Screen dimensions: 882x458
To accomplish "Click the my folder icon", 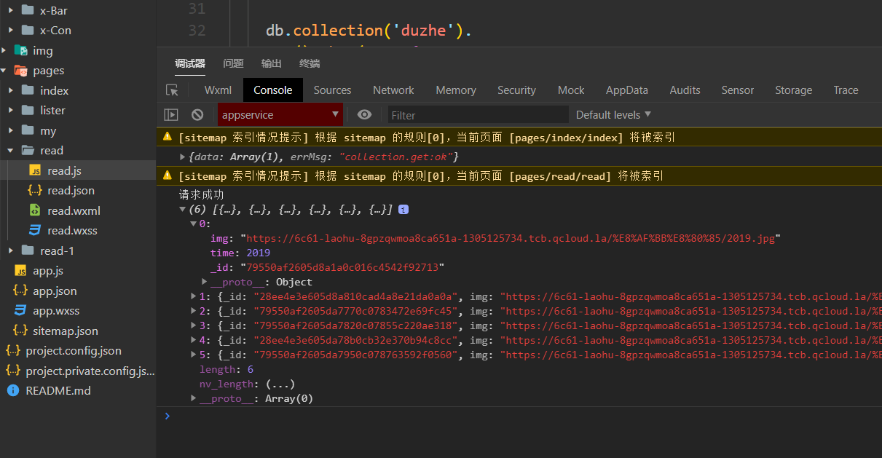I will (28, 130).
